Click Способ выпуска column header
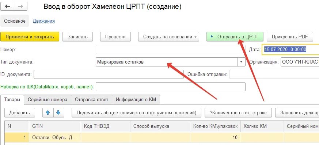Image resolution: width=319 pixels, height=145 pixels. click(x=160, y=126)
